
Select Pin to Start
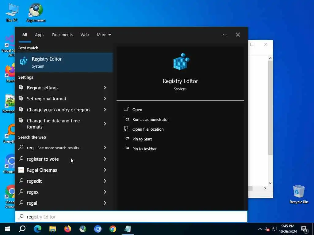point(142,139)
